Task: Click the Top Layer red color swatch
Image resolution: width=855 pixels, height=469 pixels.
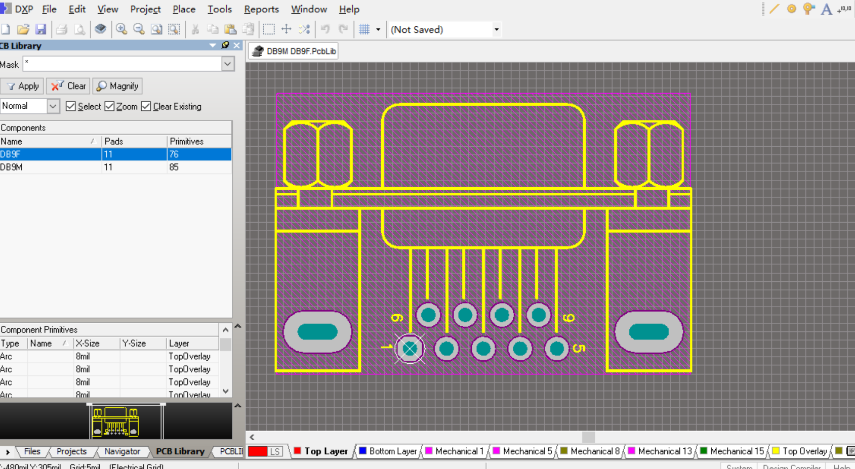Action: pyautogui.click(x=298, y=451)
